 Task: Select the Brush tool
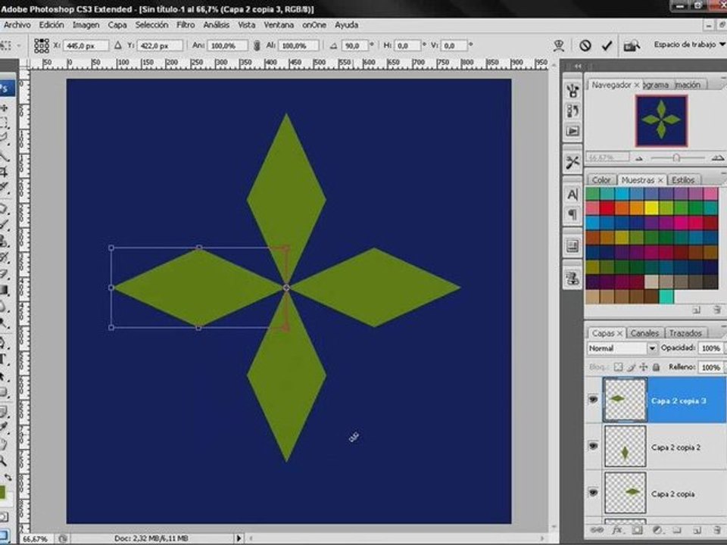click(x=5, y=225)
